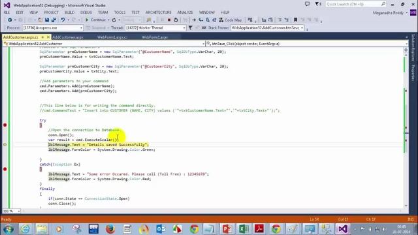Click the current statement arrow in the margin
Viewport: 418px width, 235px height.
click(5, 145)
